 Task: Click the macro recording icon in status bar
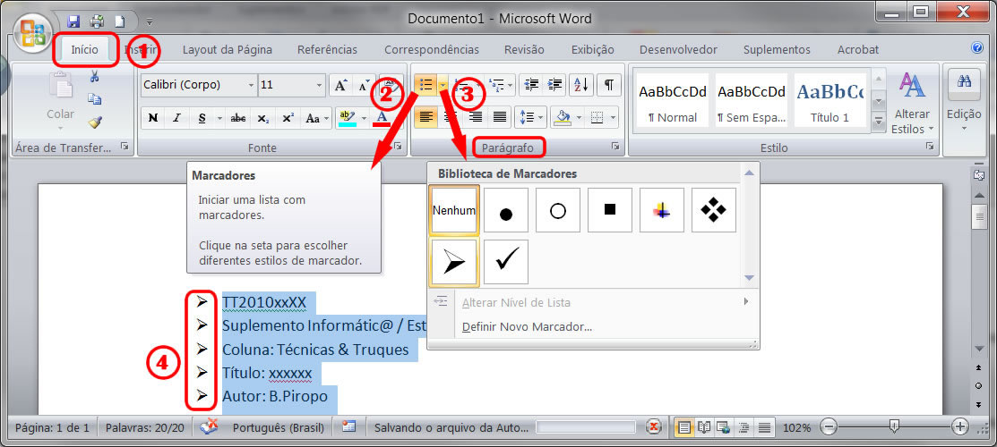tap(348, 426)
